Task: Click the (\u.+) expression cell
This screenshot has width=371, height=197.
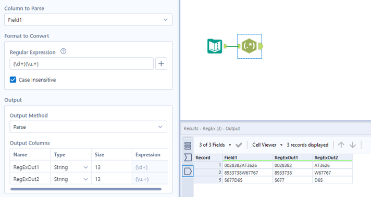Action: [x=150, y=179]
